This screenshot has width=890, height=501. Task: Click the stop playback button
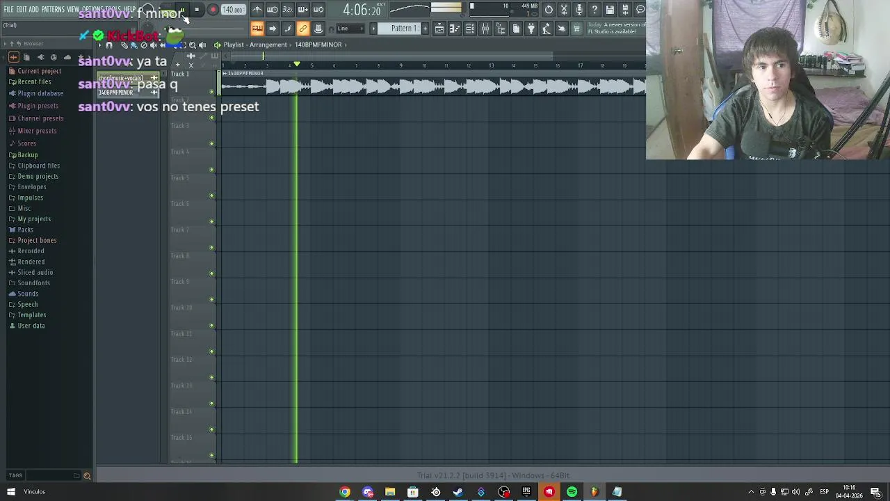coord(197,10)
